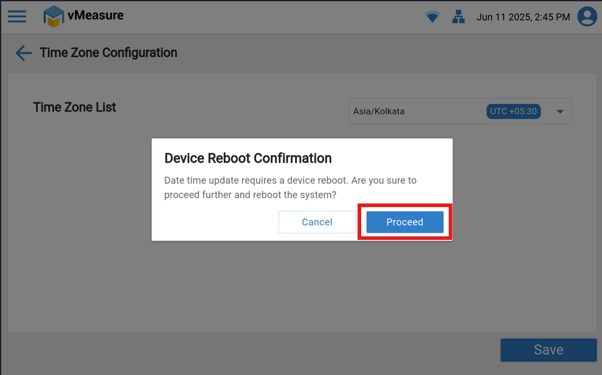Check the Wi-Fi signal status icon

(432, 17)
